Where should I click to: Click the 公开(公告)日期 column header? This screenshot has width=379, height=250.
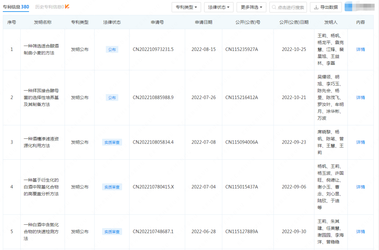294,22
